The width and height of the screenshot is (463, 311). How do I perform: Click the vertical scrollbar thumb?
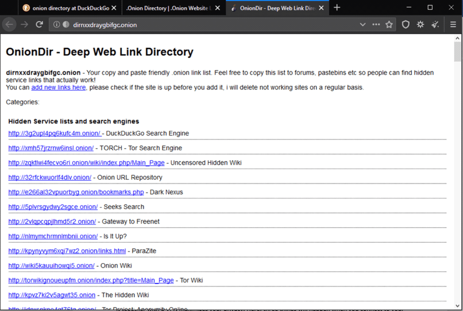point(457,52)
